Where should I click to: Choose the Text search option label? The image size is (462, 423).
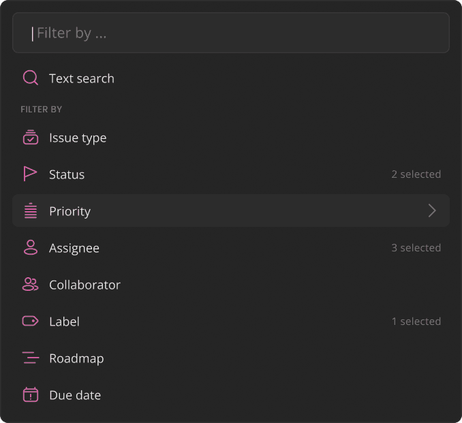click(82, 78)
